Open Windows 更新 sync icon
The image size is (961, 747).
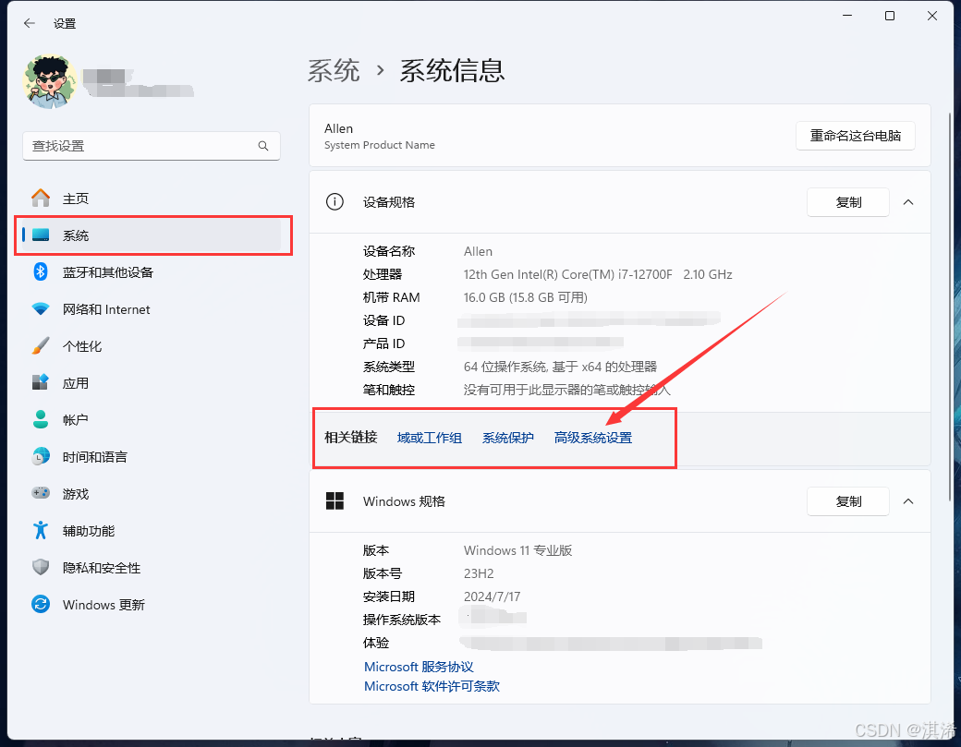[41, 604]
